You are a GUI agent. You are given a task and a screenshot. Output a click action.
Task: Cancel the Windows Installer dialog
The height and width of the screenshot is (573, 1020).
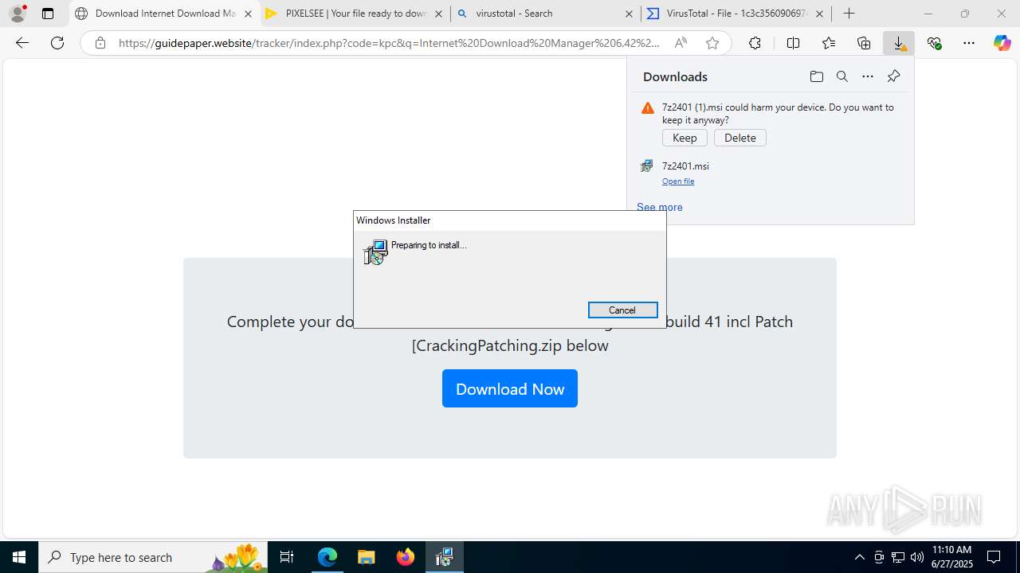point(622,310)
